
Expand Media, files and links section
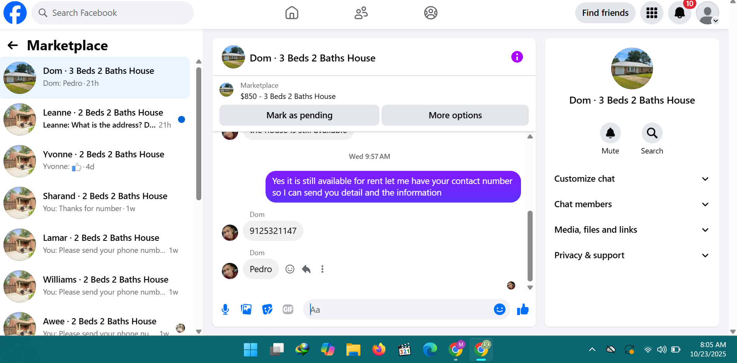click(632, 230)
